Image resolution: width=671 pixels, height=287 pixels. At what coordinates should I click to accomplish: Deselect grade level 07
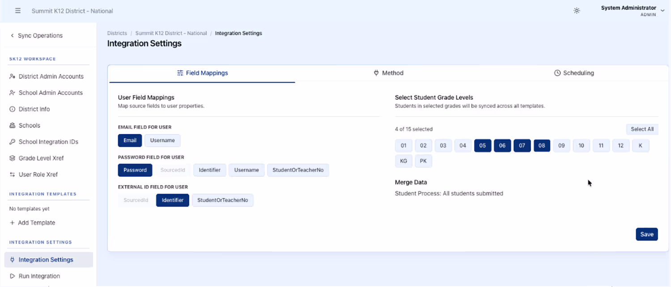(x=522, y=146)
